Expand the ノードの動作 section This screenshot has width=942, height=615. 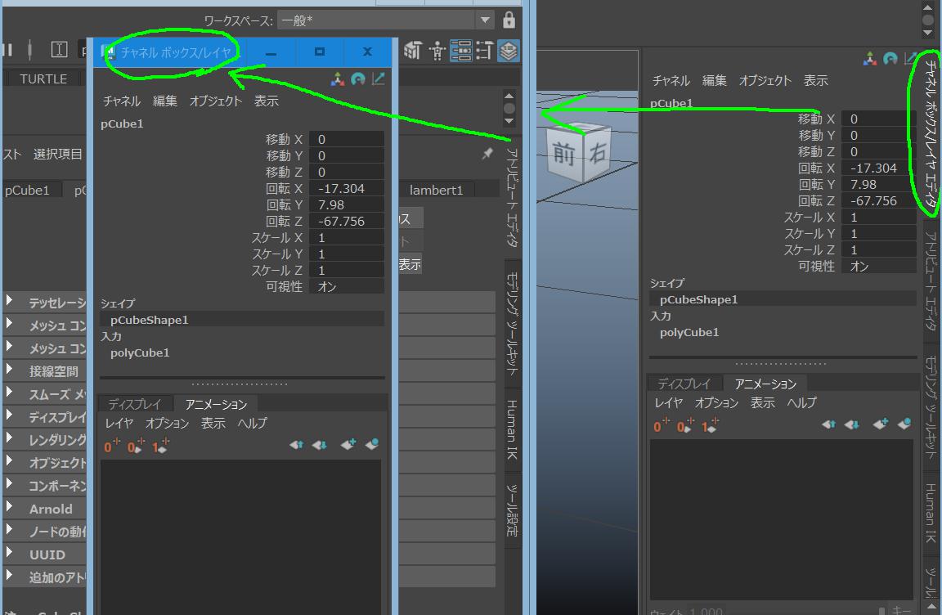click(9, 528)
